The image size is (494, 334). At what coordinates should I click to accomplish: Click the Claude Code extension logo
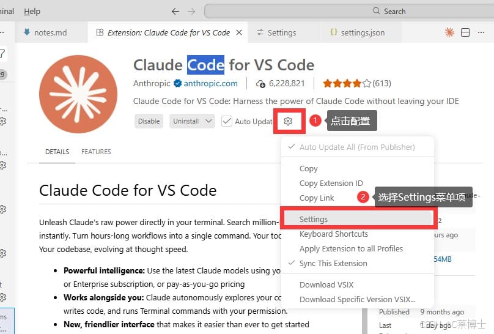click(x=78, y=94)
